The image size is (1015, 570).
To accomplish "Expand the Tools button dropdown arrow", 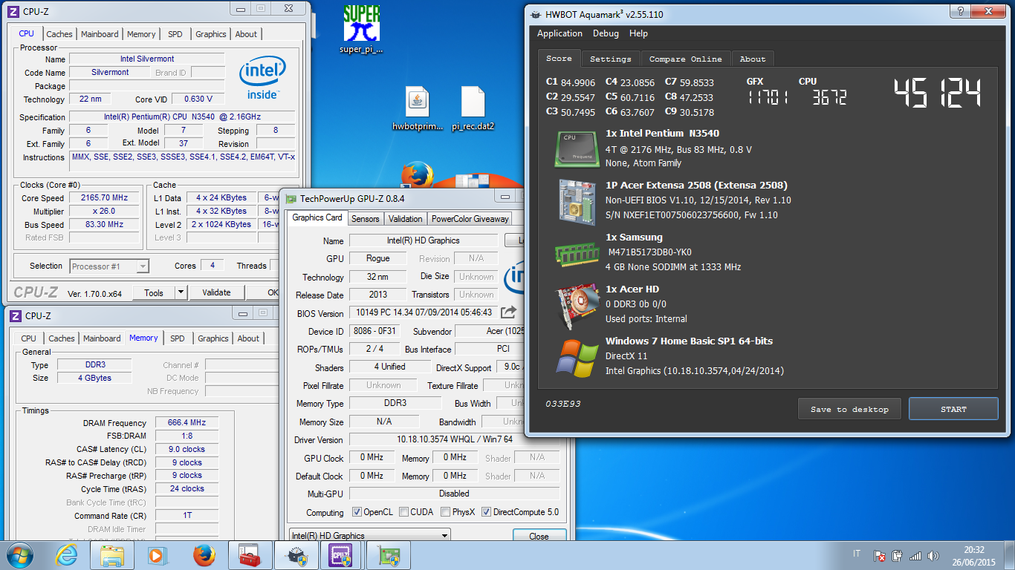I will pyautogui.click(x=181, y=293).
